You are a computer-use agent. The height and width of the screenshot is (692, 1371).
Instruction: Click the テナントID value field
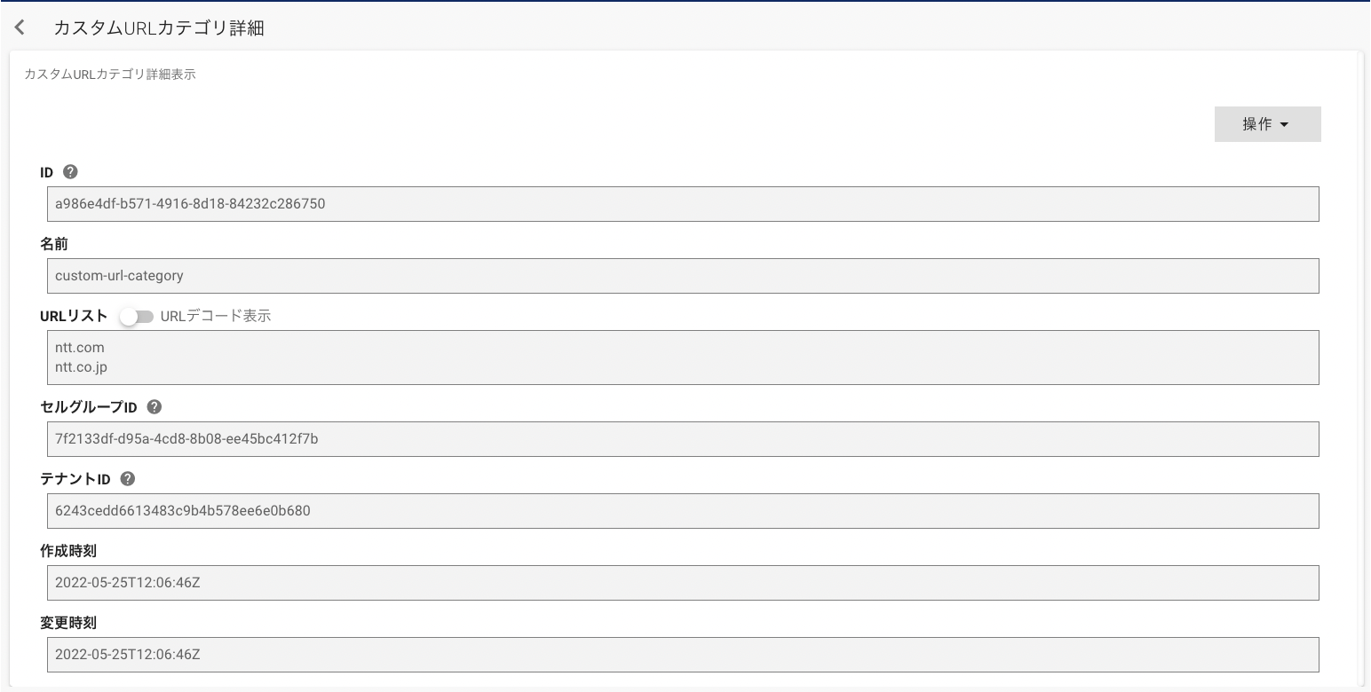pos(682,511)
